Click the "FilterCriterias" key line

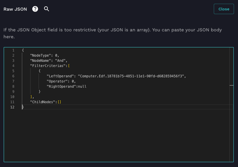[50, 66]
